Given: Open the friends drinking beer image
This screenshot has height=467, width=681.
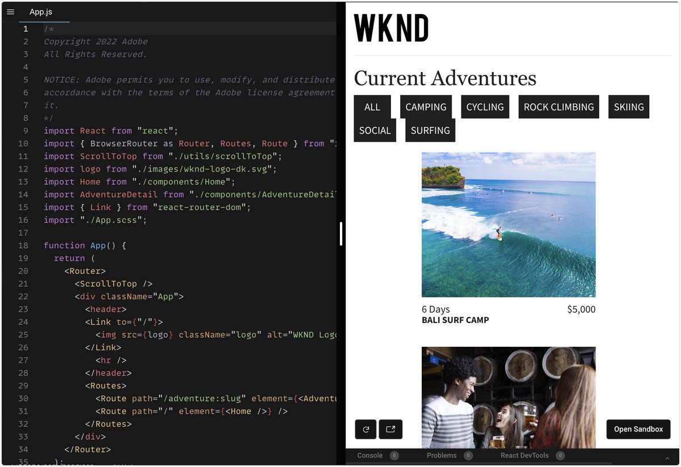Looking at the screenshot, I should (508, 397).
